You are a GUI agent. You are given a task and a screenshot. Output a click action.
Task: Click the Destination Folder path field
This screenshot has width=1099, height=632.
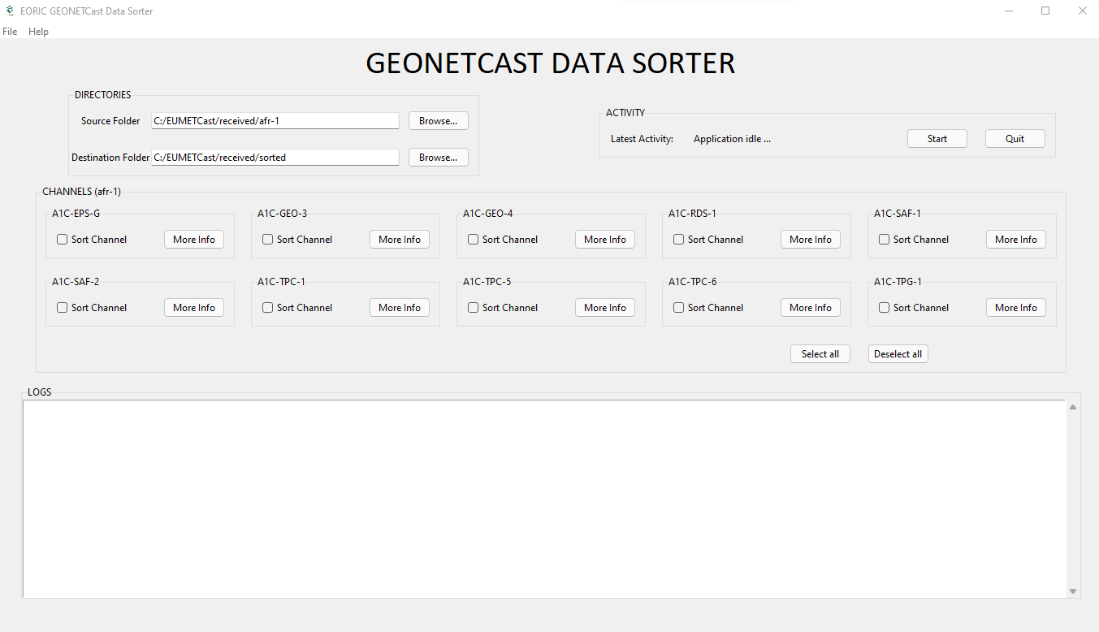(275, 157)
